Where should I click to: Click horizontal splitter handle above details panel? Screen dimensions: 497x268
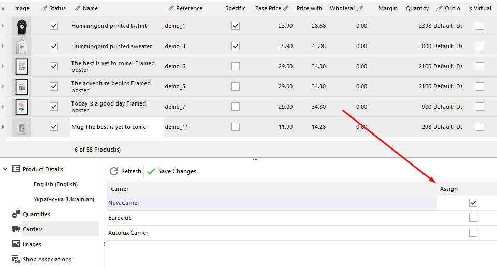255,159
